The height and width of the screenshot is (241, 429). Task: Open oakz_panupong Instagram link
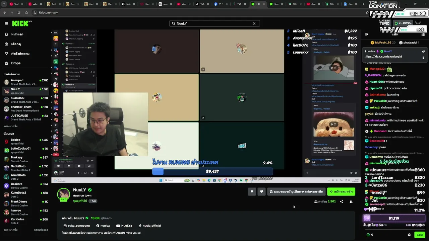point(77,226)
